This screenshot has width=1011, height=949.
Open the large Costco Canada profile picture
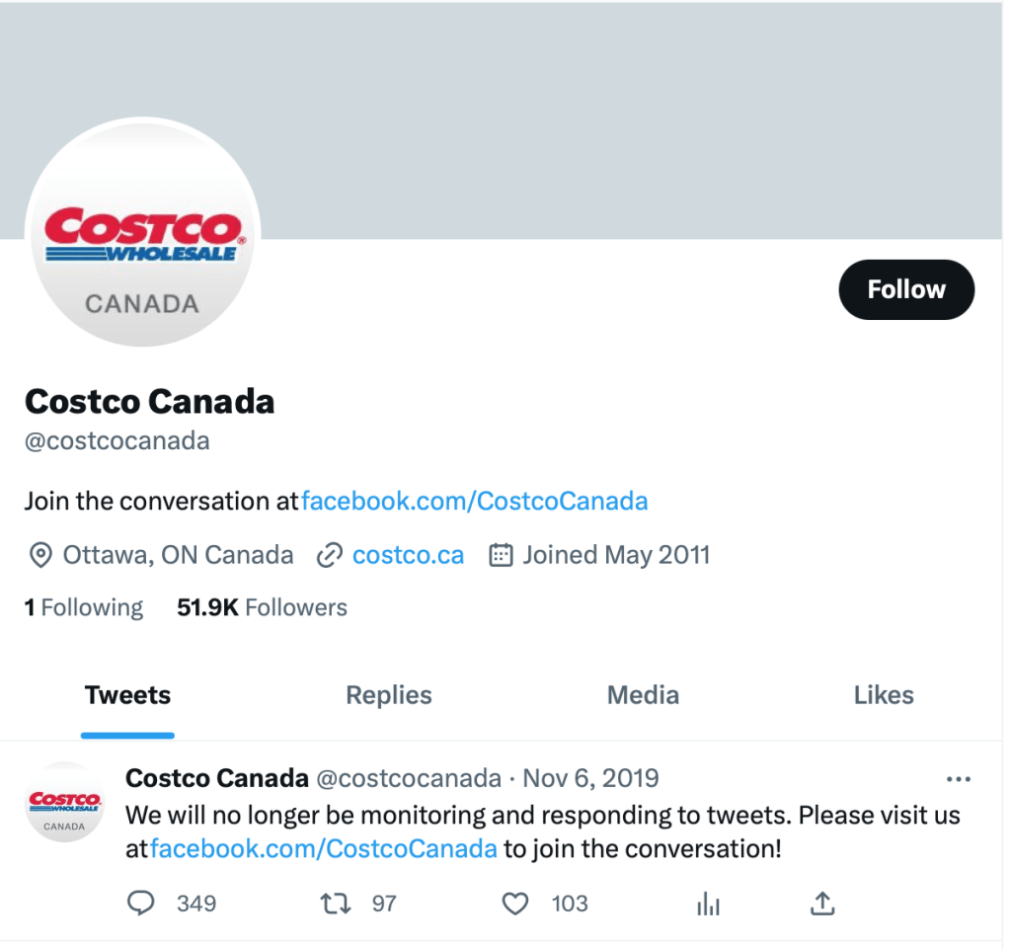[143, 235]
